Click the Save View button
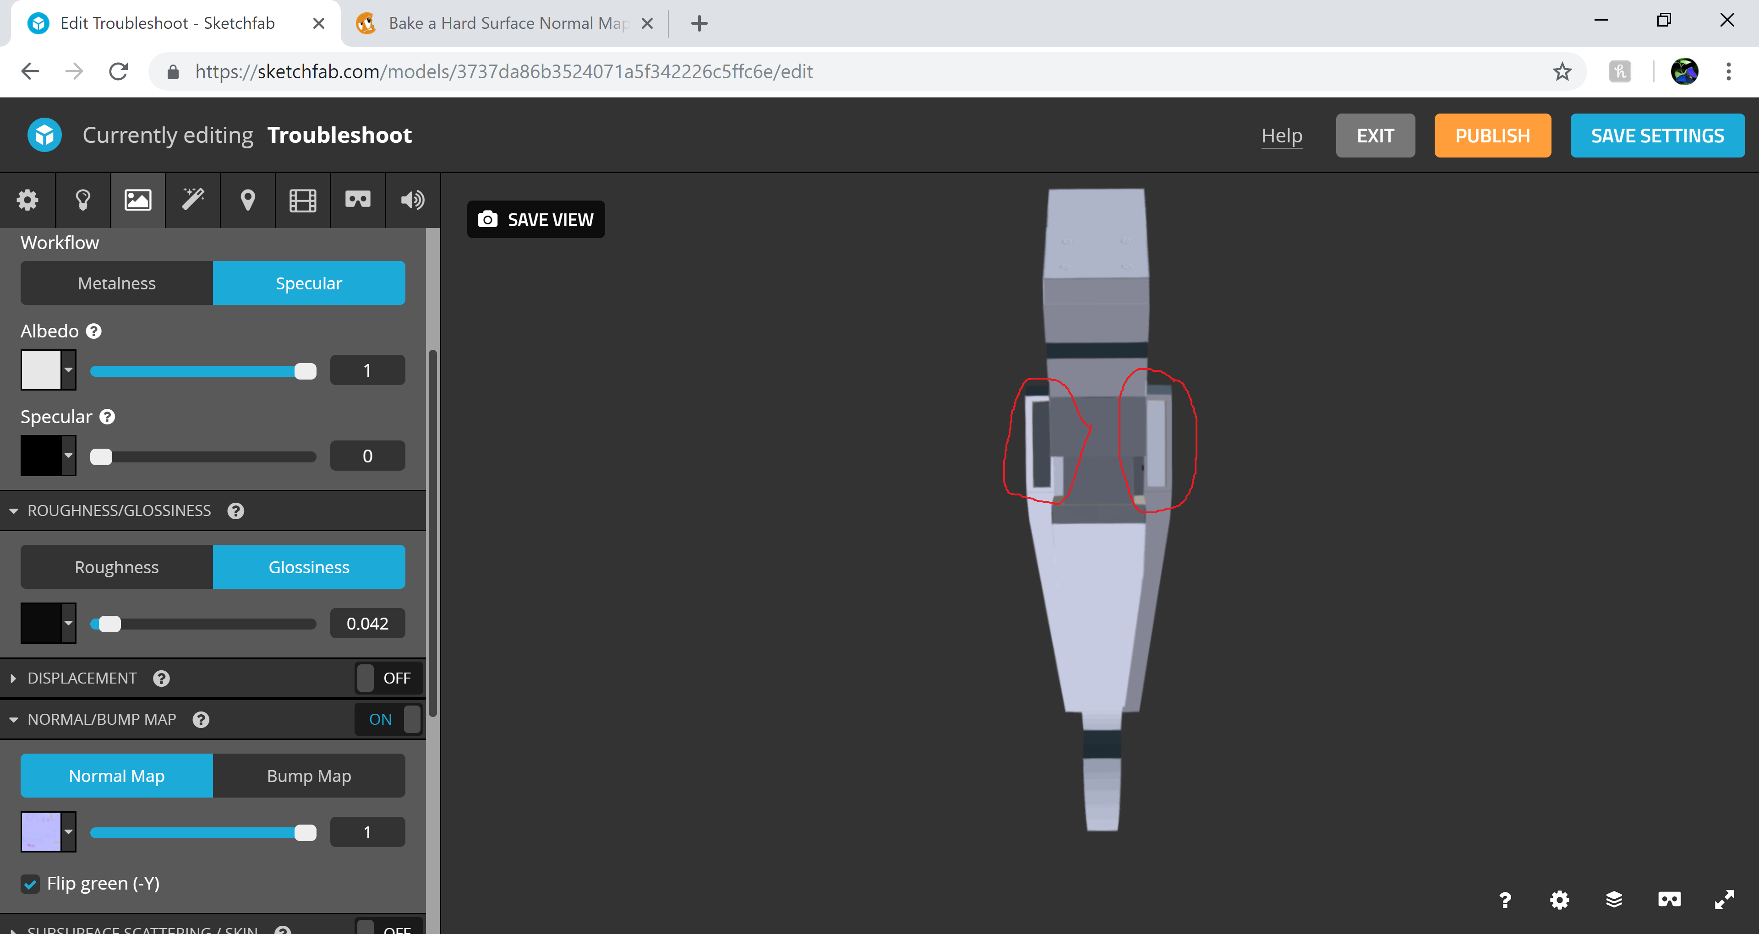1759x934 pixels. tap(536, 219)
